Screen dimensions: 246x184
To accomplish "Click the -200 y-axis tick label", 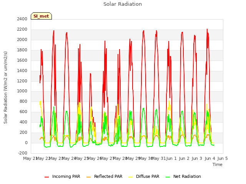I will pyautogui.click(x=23, y=153).
